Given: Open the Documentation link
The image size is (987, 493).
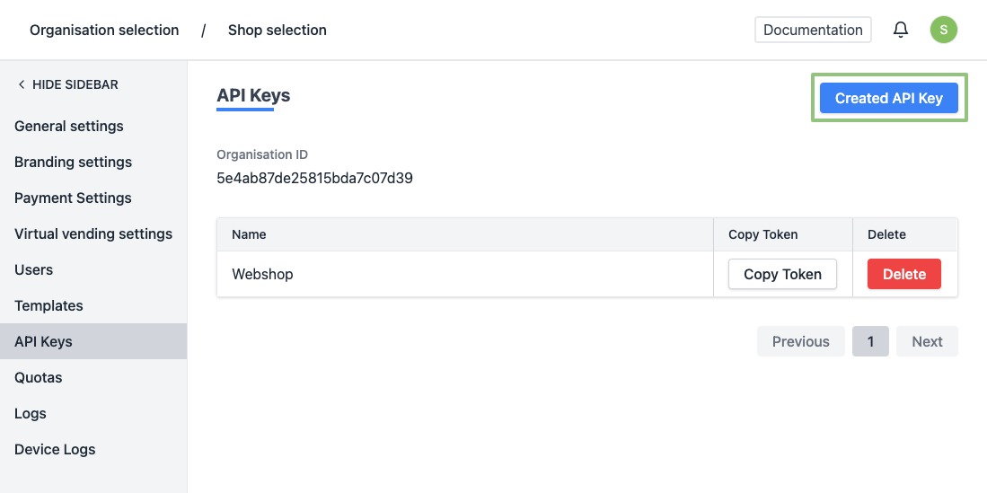Looking at the screenshot, I should tap(813, 30).
